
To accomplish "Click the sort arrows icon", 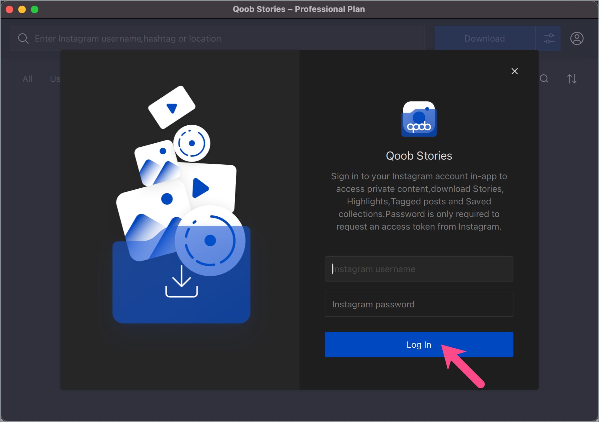I will tap(572, 79).
